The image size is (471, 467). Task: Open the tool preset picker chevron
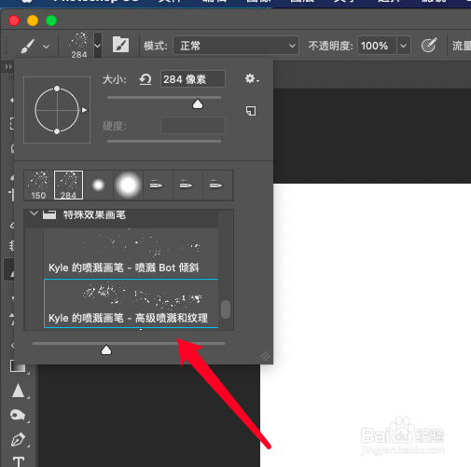click(46, 47)
